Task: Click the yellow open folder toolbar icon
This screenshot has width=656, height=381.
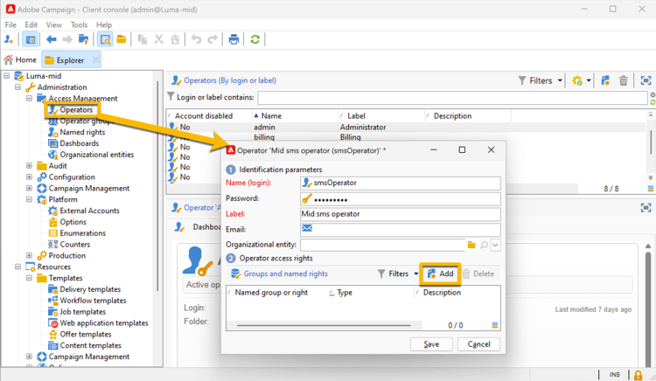Action: point(122,39)
